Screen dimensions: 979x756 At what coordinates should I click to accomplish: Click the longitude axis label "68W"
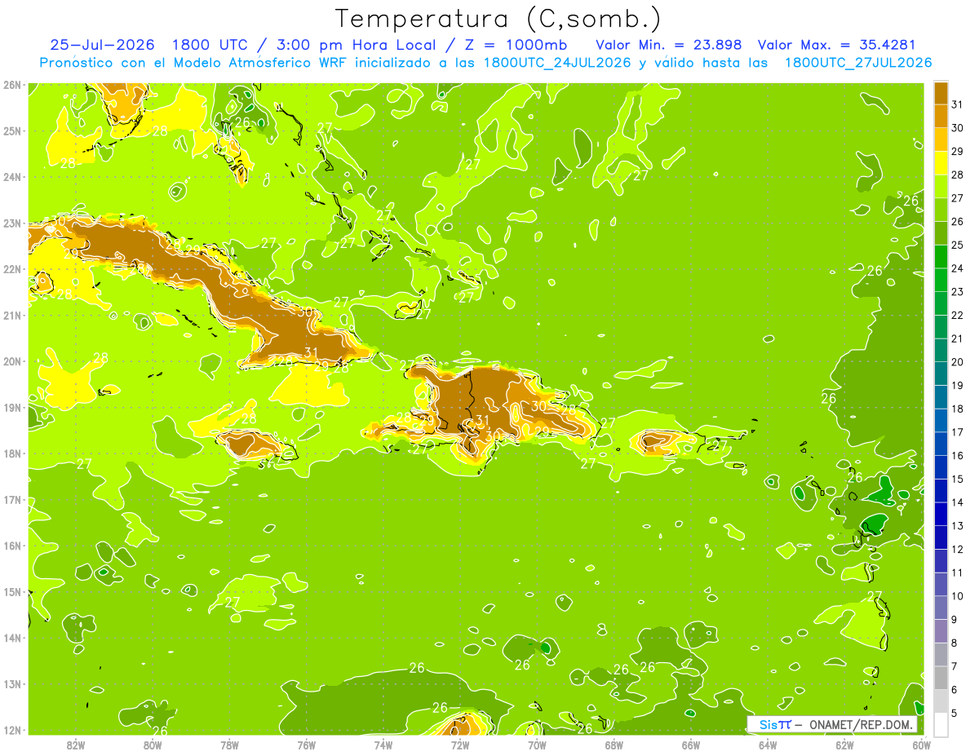(614, 745)
